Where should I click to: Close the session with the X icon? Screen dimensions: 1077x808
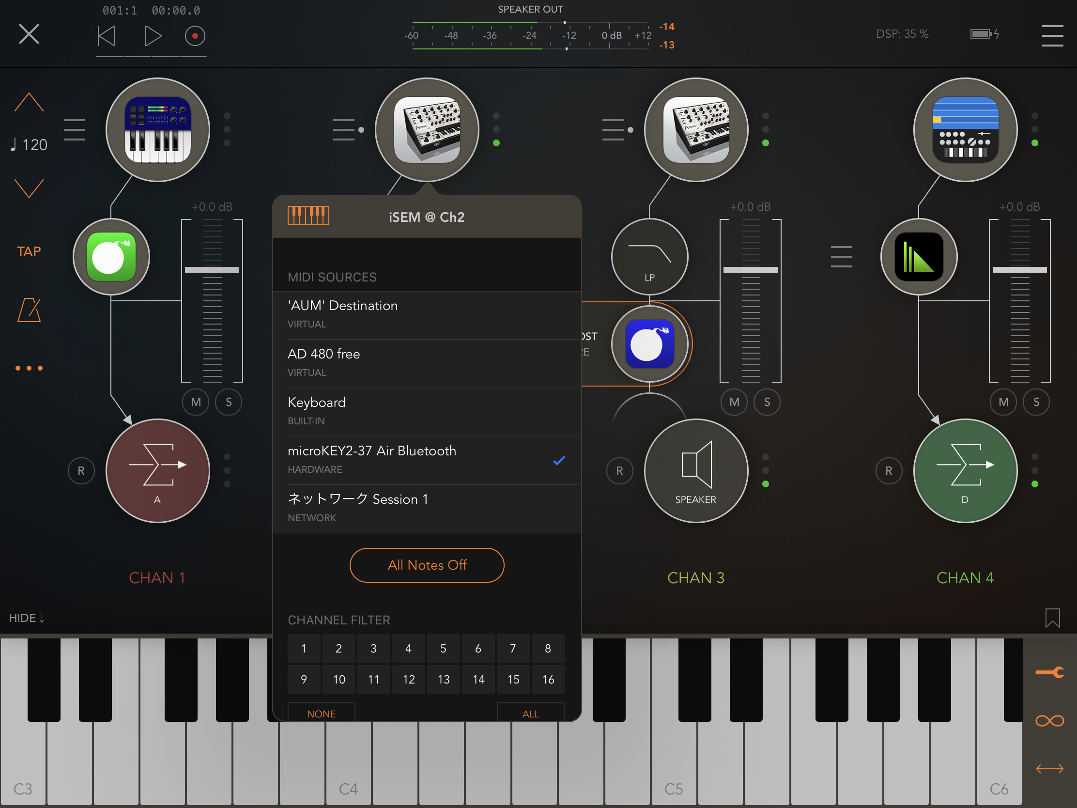(29, 34)
